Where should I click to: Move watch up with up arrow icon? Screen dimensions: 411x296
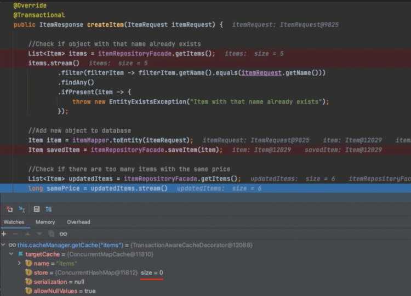point(27,234)
